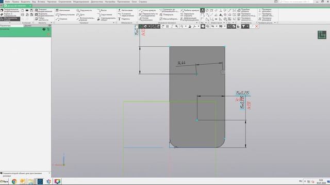Open the Windows Пуск start button

(x=4, y=181)
